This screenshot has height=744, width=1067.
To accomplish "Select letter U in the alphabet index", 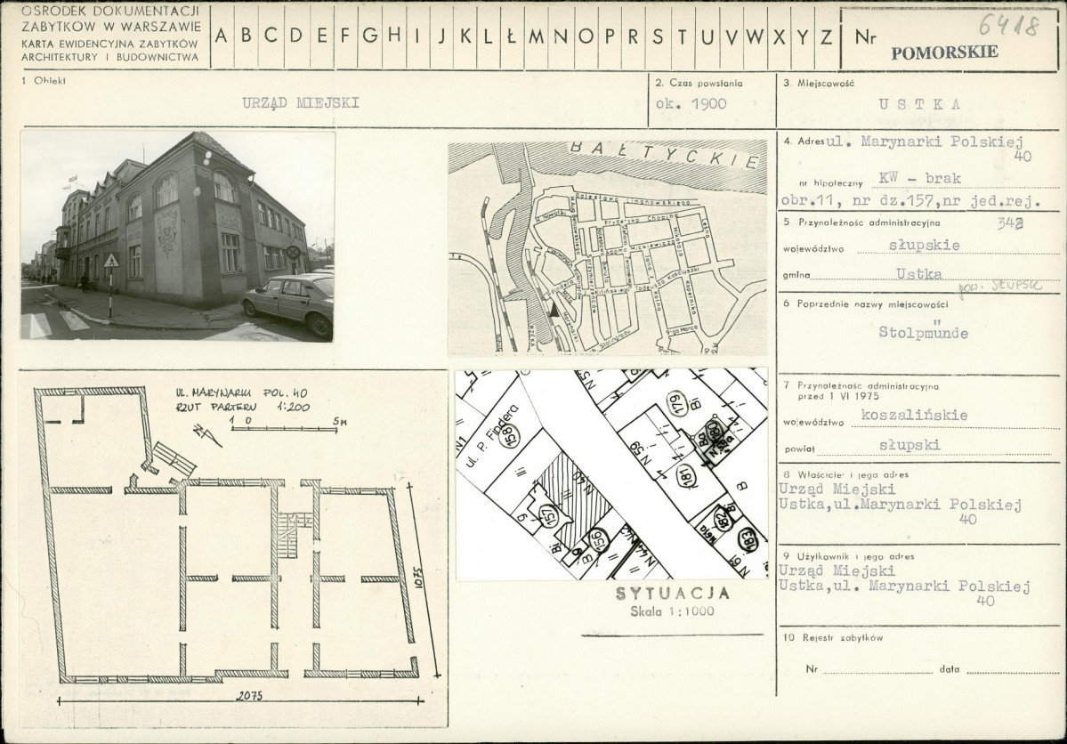I will [x=707, y=36].
